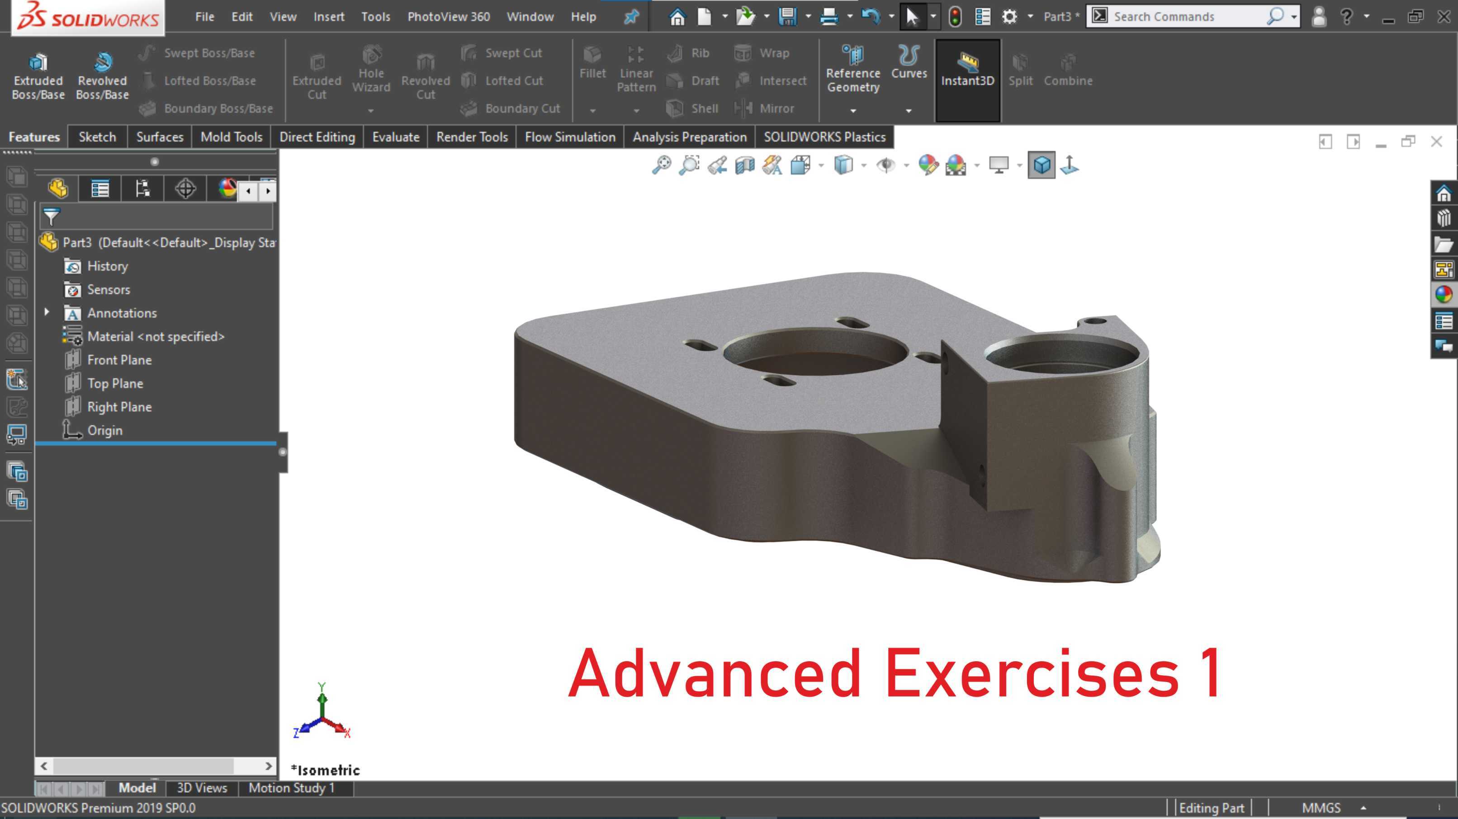Open the unit system MMGS dropdown
The height and width of the screenshot is (819, 1458).
[x=1363, y=808]
